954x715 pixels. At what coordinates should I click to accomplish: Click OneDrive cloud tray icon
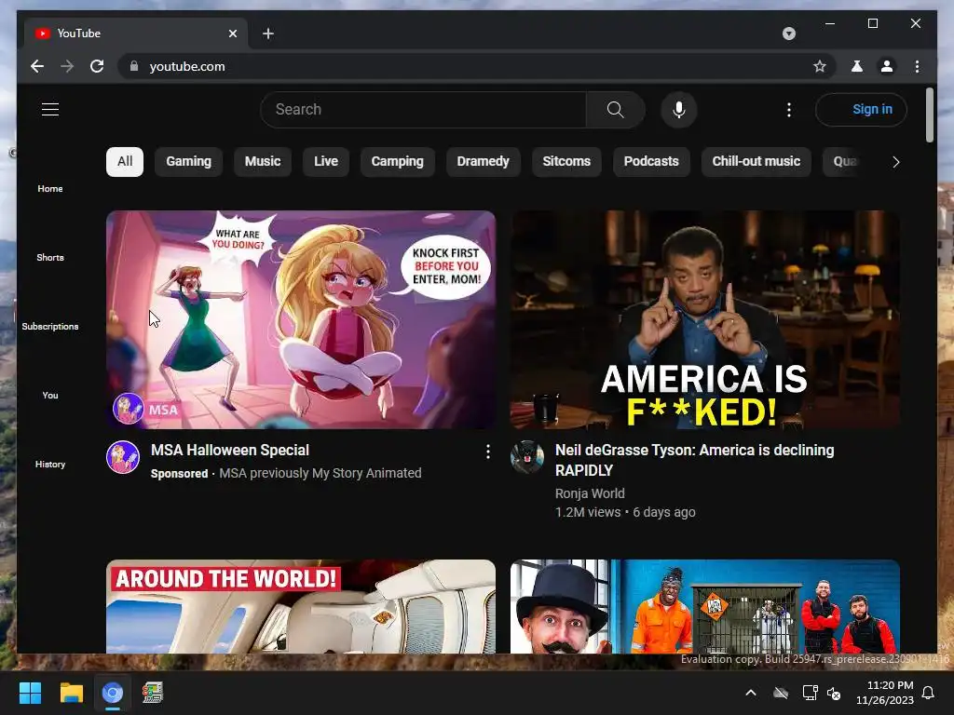tap(781, 693)
